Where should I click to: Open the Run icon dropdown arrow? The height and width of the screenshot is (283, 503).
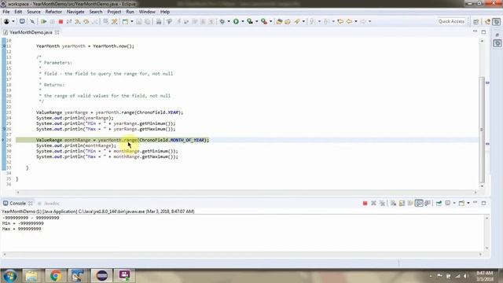(x=243, y=21)
